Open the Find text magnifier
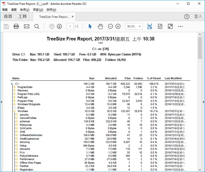205x172 pixels. pyautogui.click(x=37, y=27)
